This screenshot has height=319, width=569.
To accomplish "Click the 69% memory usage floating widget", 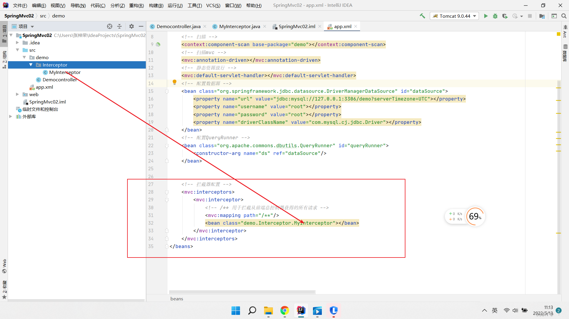I will click(475, 216).
